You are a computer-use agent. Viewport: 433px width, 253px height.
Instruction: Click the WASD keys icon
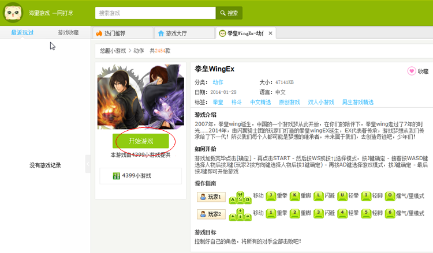pos(240,197)
